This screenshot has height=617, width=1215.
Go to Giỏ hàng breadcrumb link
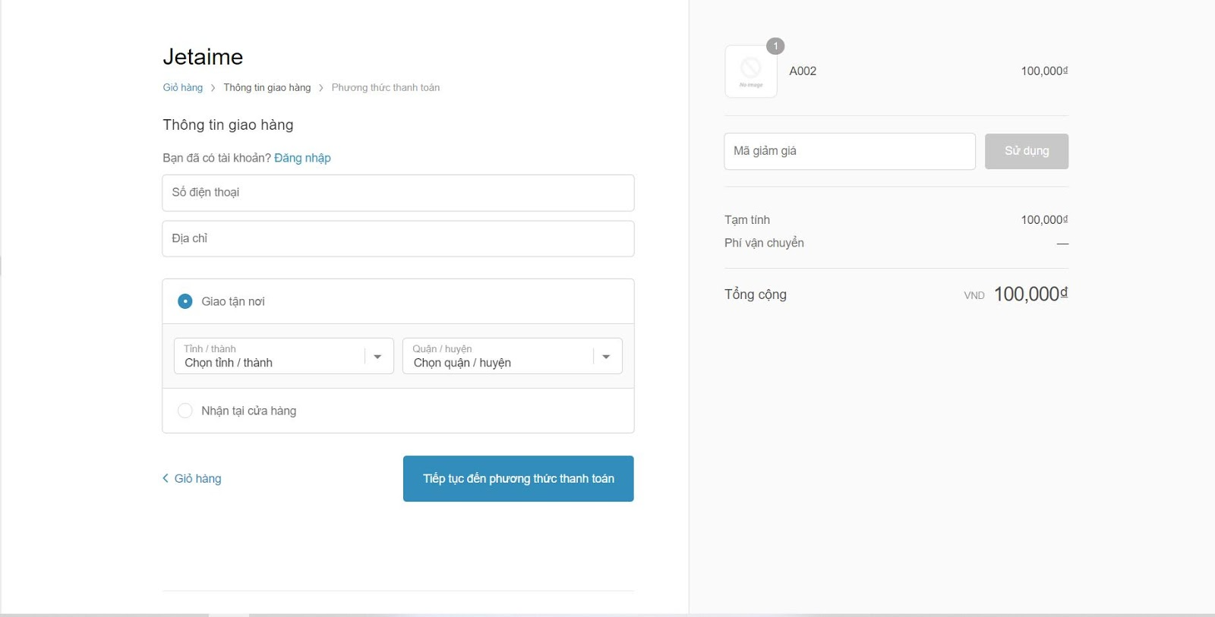(183, 87)
